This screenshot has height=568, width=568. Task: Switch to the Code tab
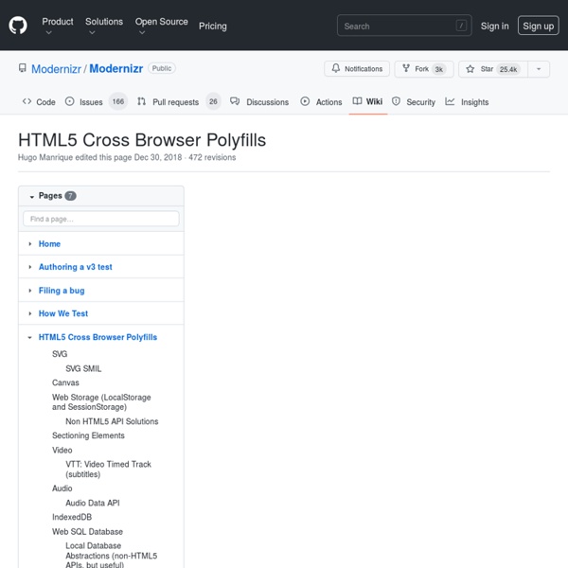coord(39,102)
